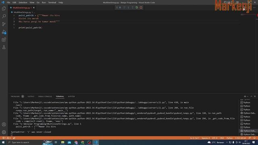Screen dimensions: 258x145
Task: Open the Windows notification center
Action: (x=254, y=142)
